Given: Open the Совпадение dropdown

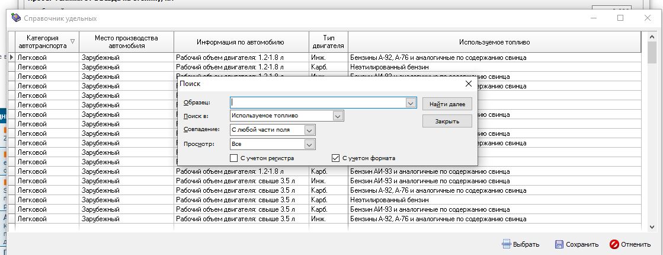Looking at the screenshot, I should 309,130.
